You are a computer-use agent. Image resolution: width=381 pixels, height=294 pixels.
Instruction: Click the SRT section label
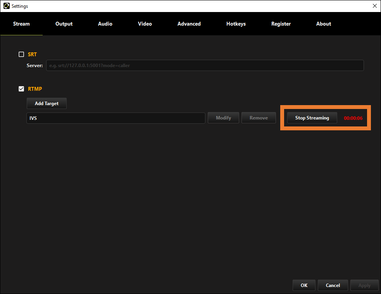pyautogui.click(x=32, y=54)
